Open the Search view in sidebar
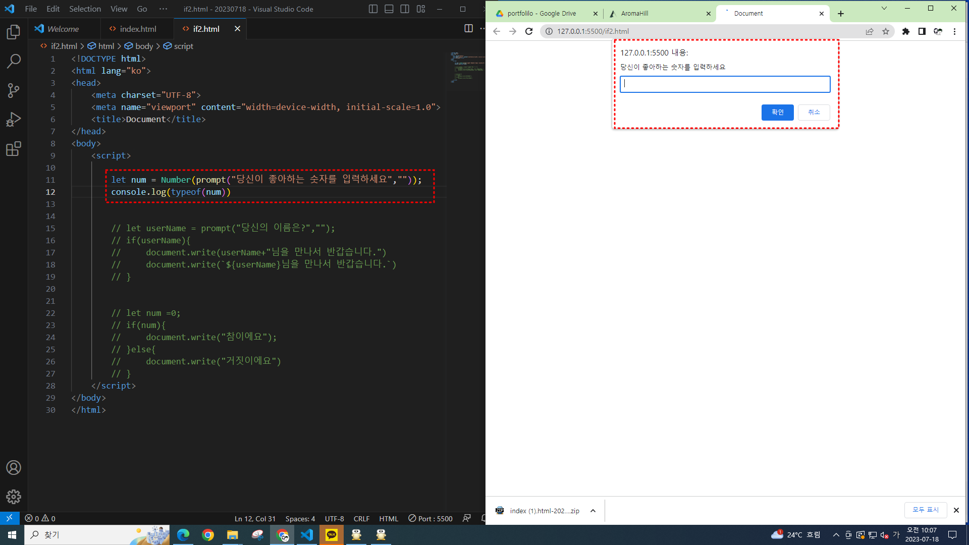The width and height of the screenshot is (969, 545). tap(14, 62)
